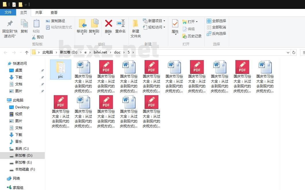Expand the New Item dropdown
The image size is (305, 190).
164,21
